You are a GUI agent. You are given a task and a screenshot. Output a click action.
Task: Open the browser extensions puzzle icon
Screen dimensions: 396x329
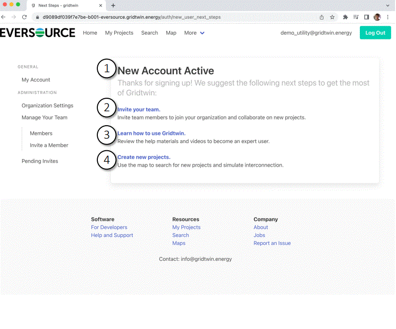[x=345, y=16]
